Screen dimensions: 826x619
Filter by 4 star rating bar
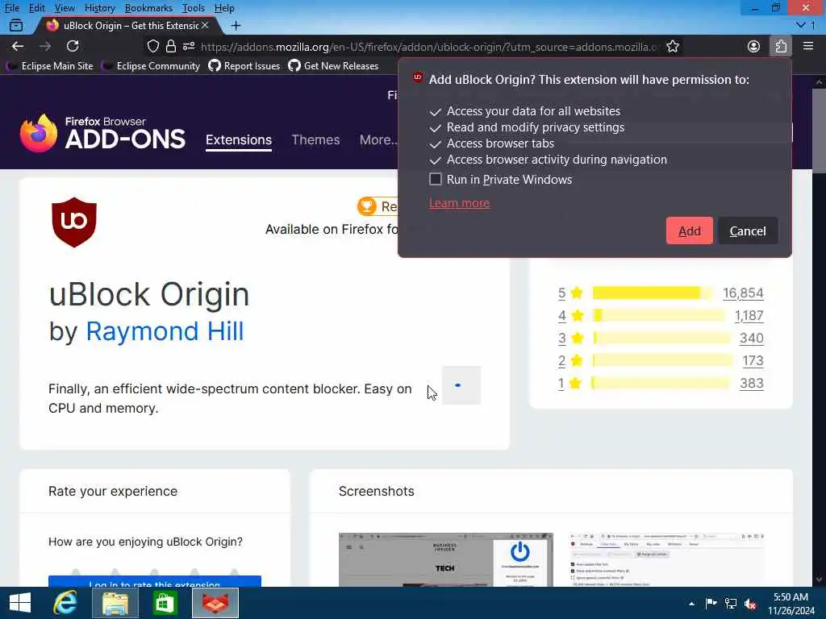pos(658,315)
